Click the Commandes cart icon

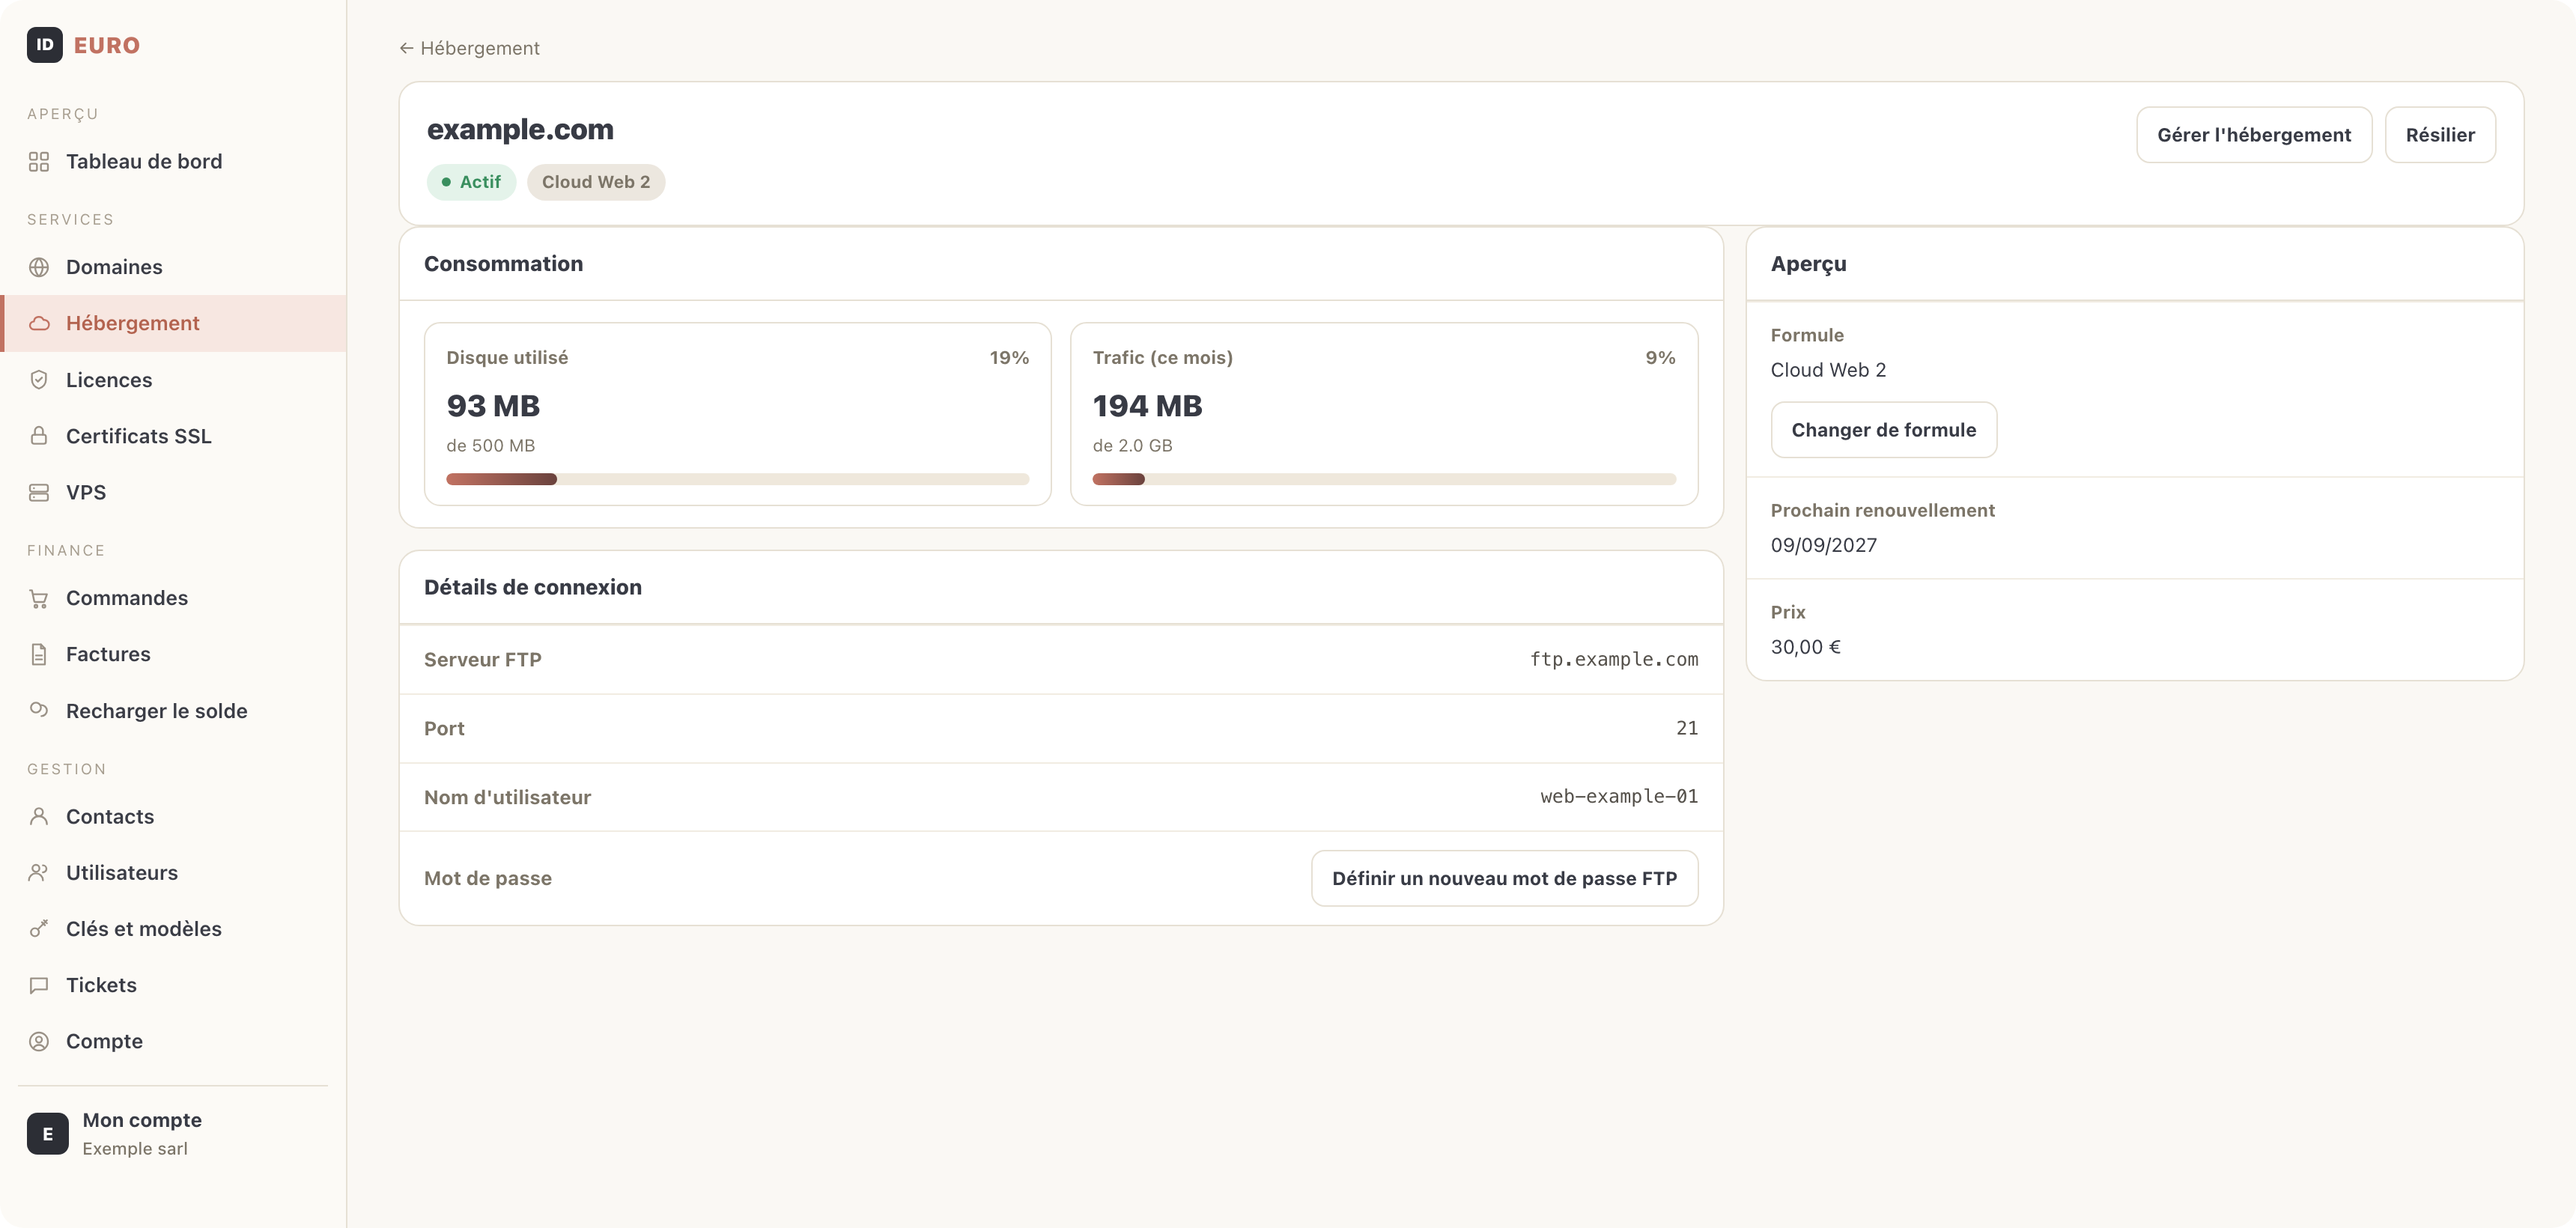pyautogui.click(x=39, y=598)
